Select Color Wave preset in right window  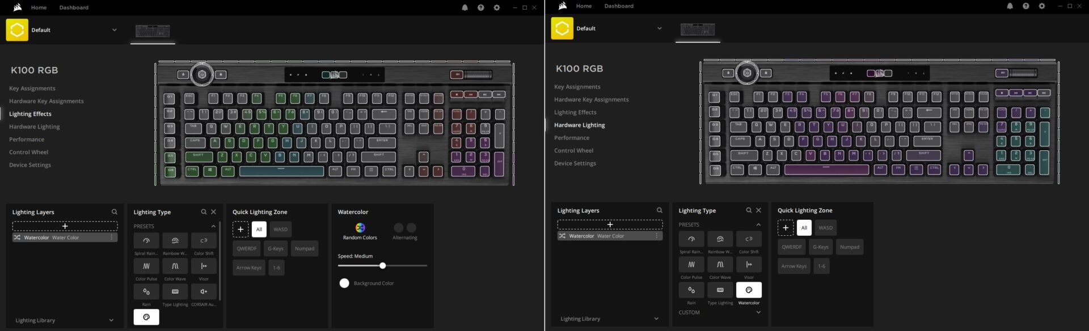720,265
